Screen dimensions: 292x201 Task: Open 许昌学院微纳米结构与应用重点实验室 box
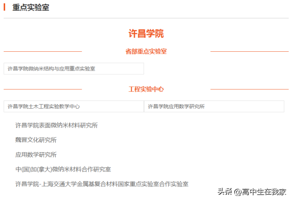click(74, 69)
